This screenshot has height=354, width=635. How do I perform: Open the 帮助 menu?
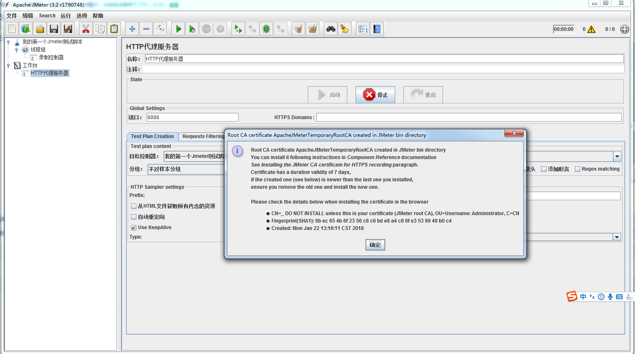98,16
